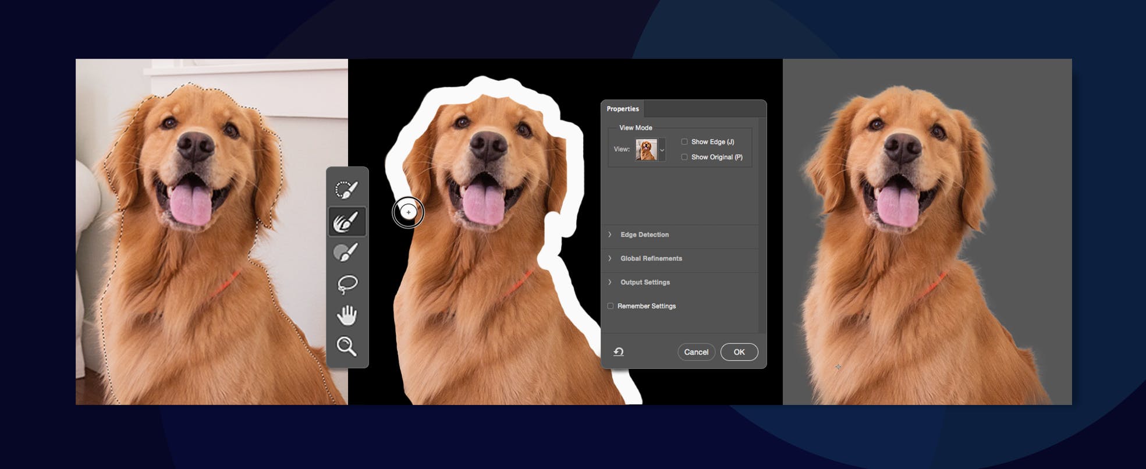The height and width of the screenshot is (469, 1146).
Task: Switch to the Properties tab
Action: point(623,109)
